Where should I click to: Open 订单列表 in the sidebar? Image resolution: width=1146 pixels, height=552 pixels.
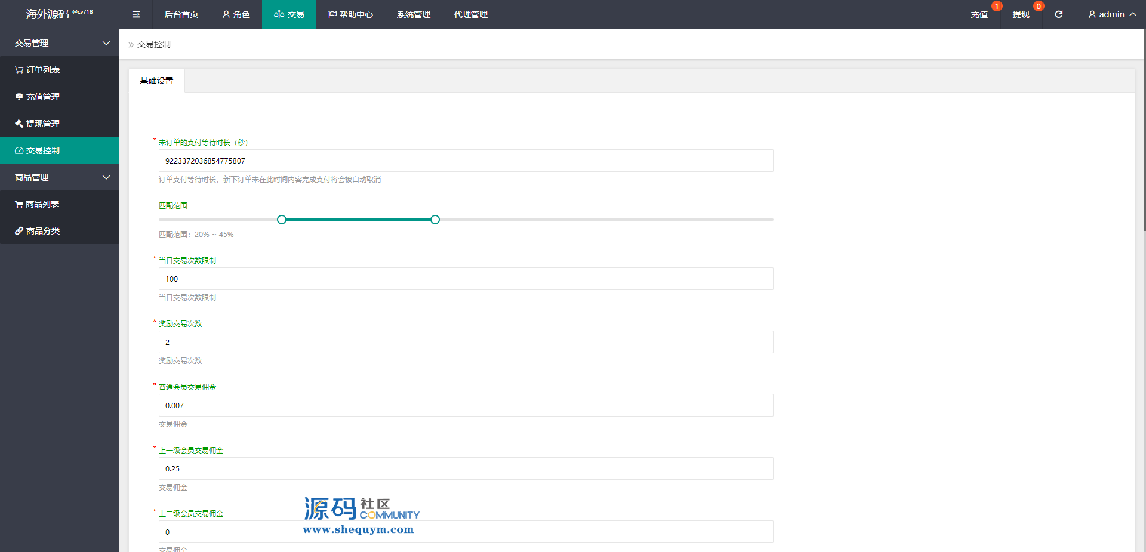(x=60, y=70)
